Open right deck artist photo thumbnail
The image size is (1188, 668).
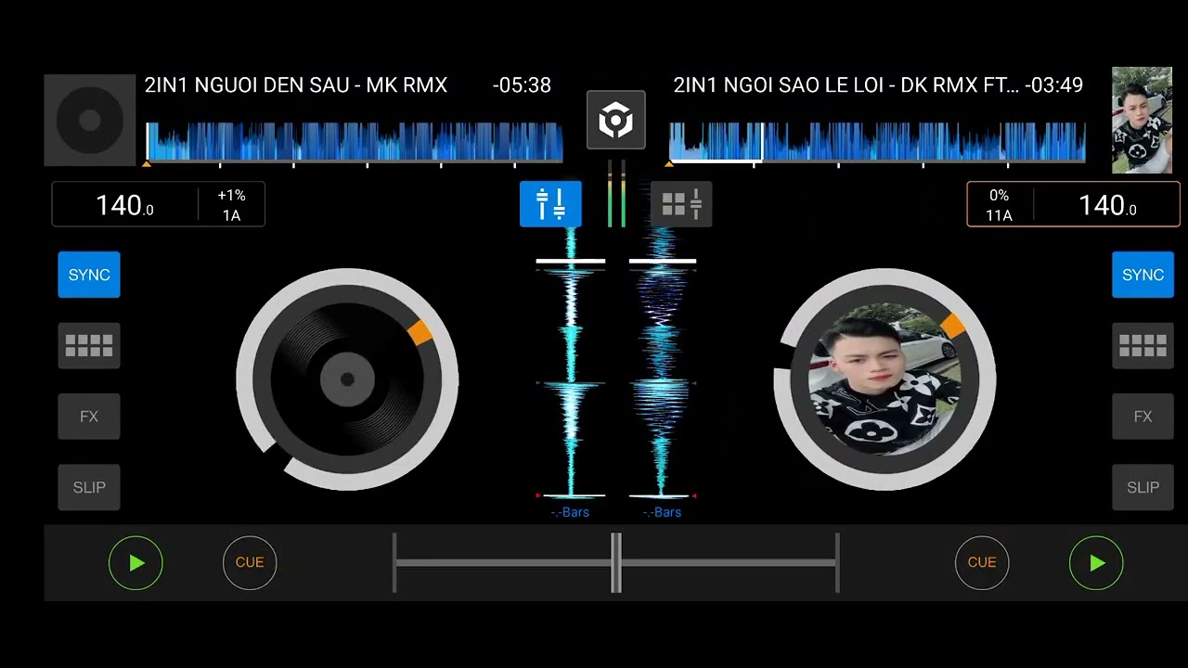[1142, 120]
